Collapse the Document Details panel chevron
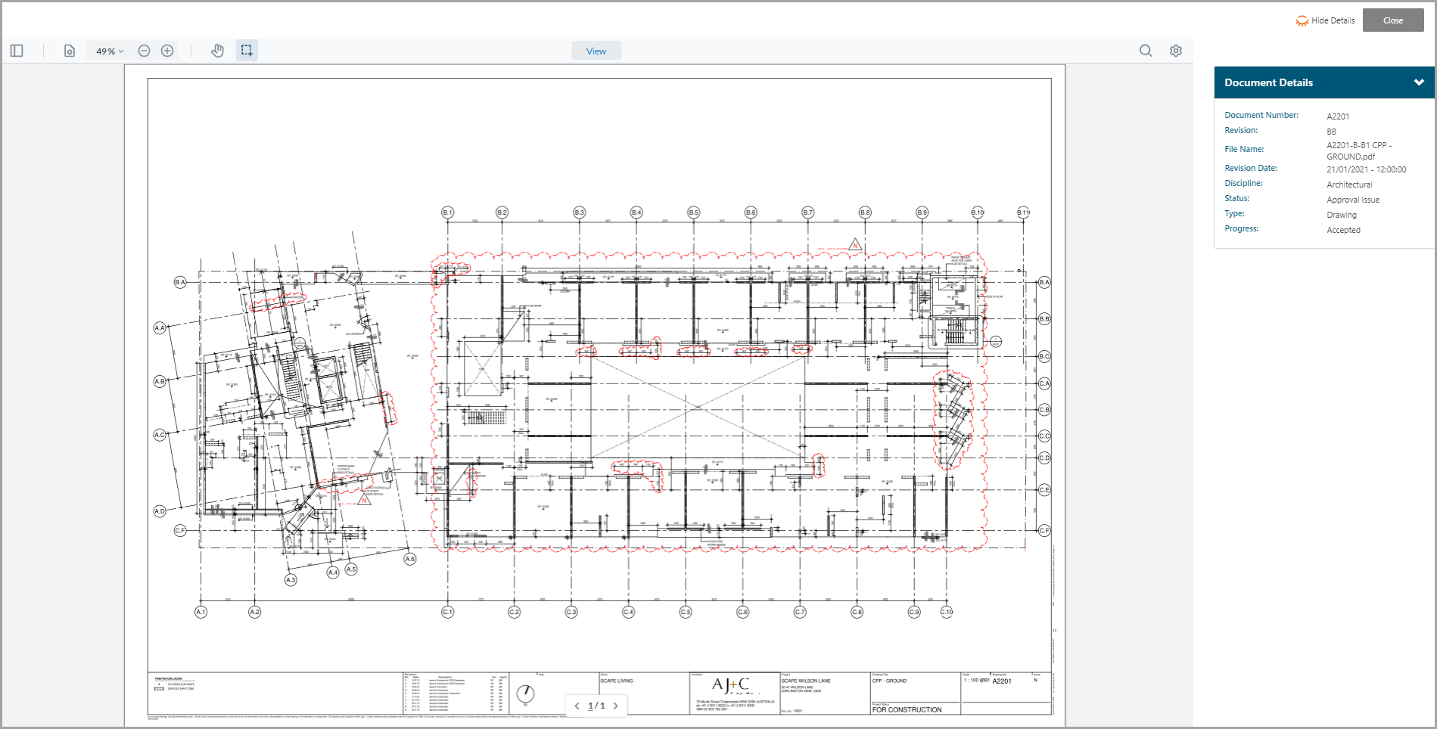 coord(1419,82)
